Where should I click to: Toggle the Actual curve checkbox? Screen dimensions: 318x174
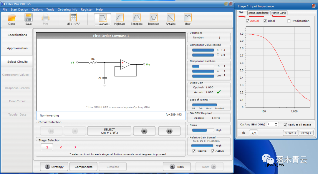click(248, 21)
